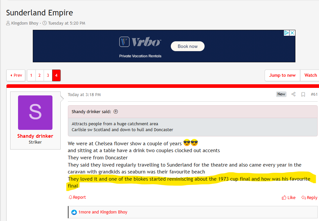Screen dimensions: 319x221
Task: Like the post by Shandy drinker
Action: point(289,198)
